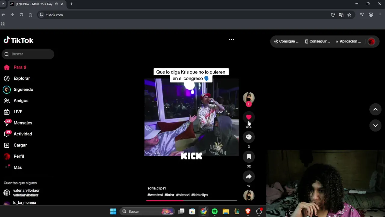Open Spotify from the taskbar
Screen dimensions: 385x217
coord(214,212)
